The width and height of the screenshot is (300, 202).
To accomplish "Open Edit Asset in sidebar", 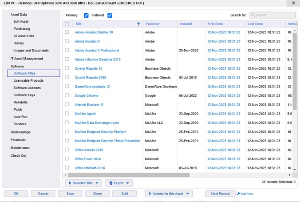I will coord(21,21).
